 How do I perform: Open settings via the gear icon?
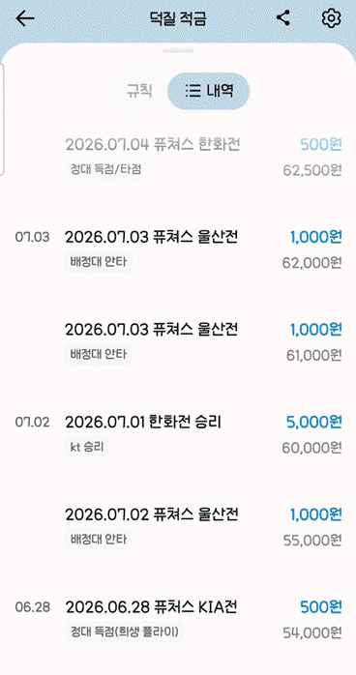331,18
